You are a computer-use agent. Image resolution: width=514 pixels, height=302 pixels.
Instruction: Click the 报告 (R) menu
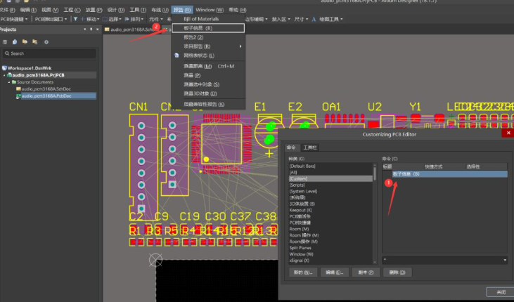pyautogui.click(x=182, y=10)
